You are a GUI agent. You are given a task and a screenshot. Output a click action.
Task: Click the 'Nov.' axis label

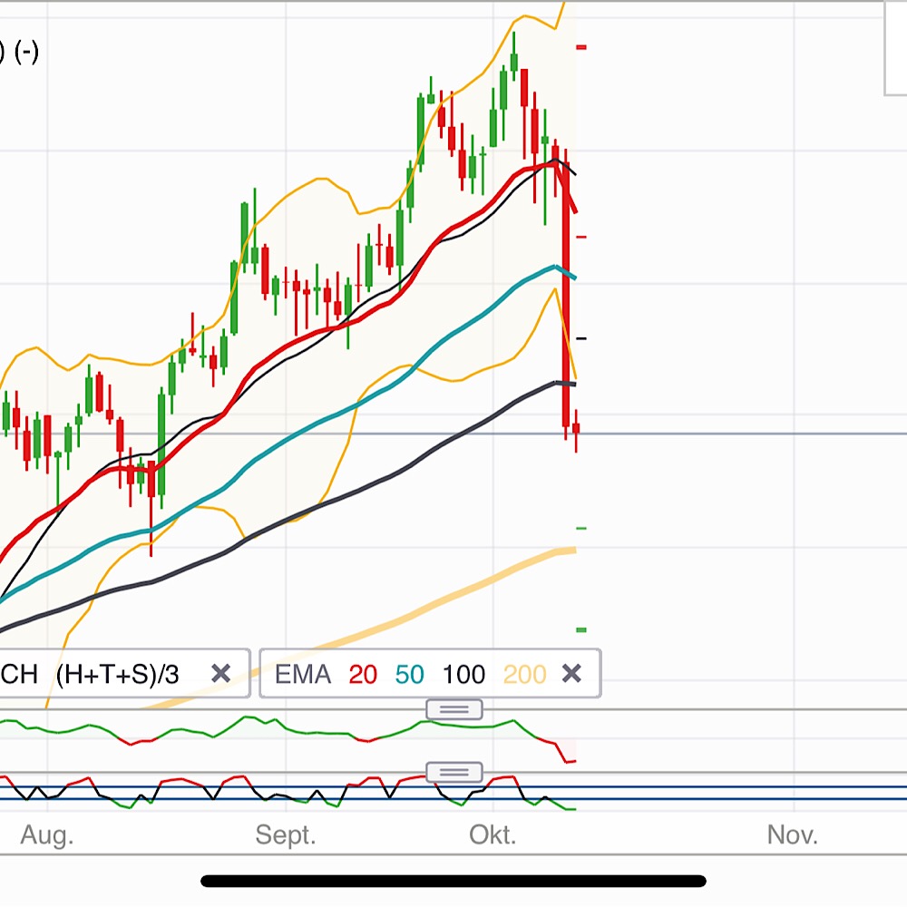(793, 835)
